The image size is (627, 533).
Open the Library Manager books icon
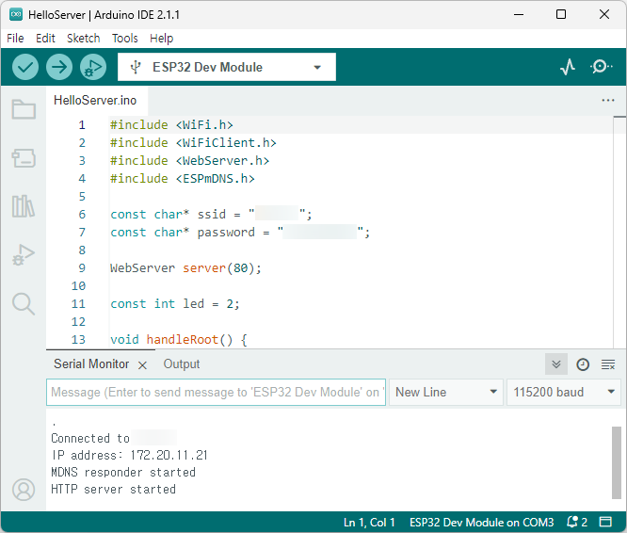click(x=24, y=206)
